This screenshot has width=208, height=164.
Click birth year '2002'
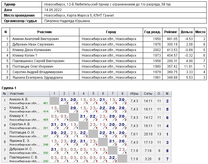(157, 50)
